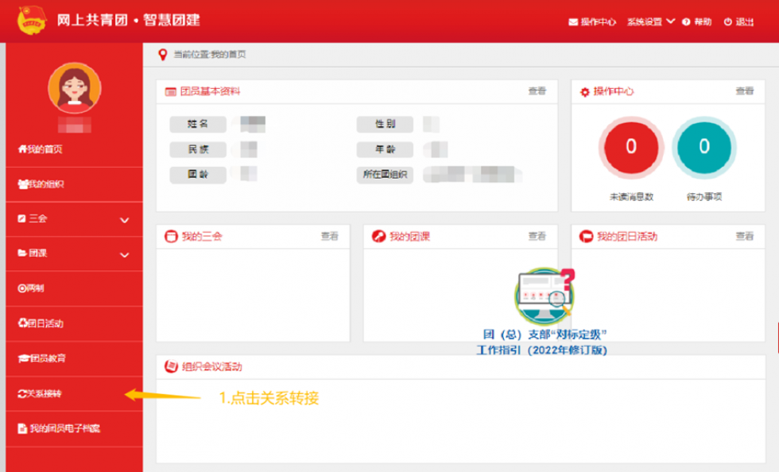Click the 我的团日活动 flag icon
Viewport: 779px width, 472px height.
(x=587, y=236)
